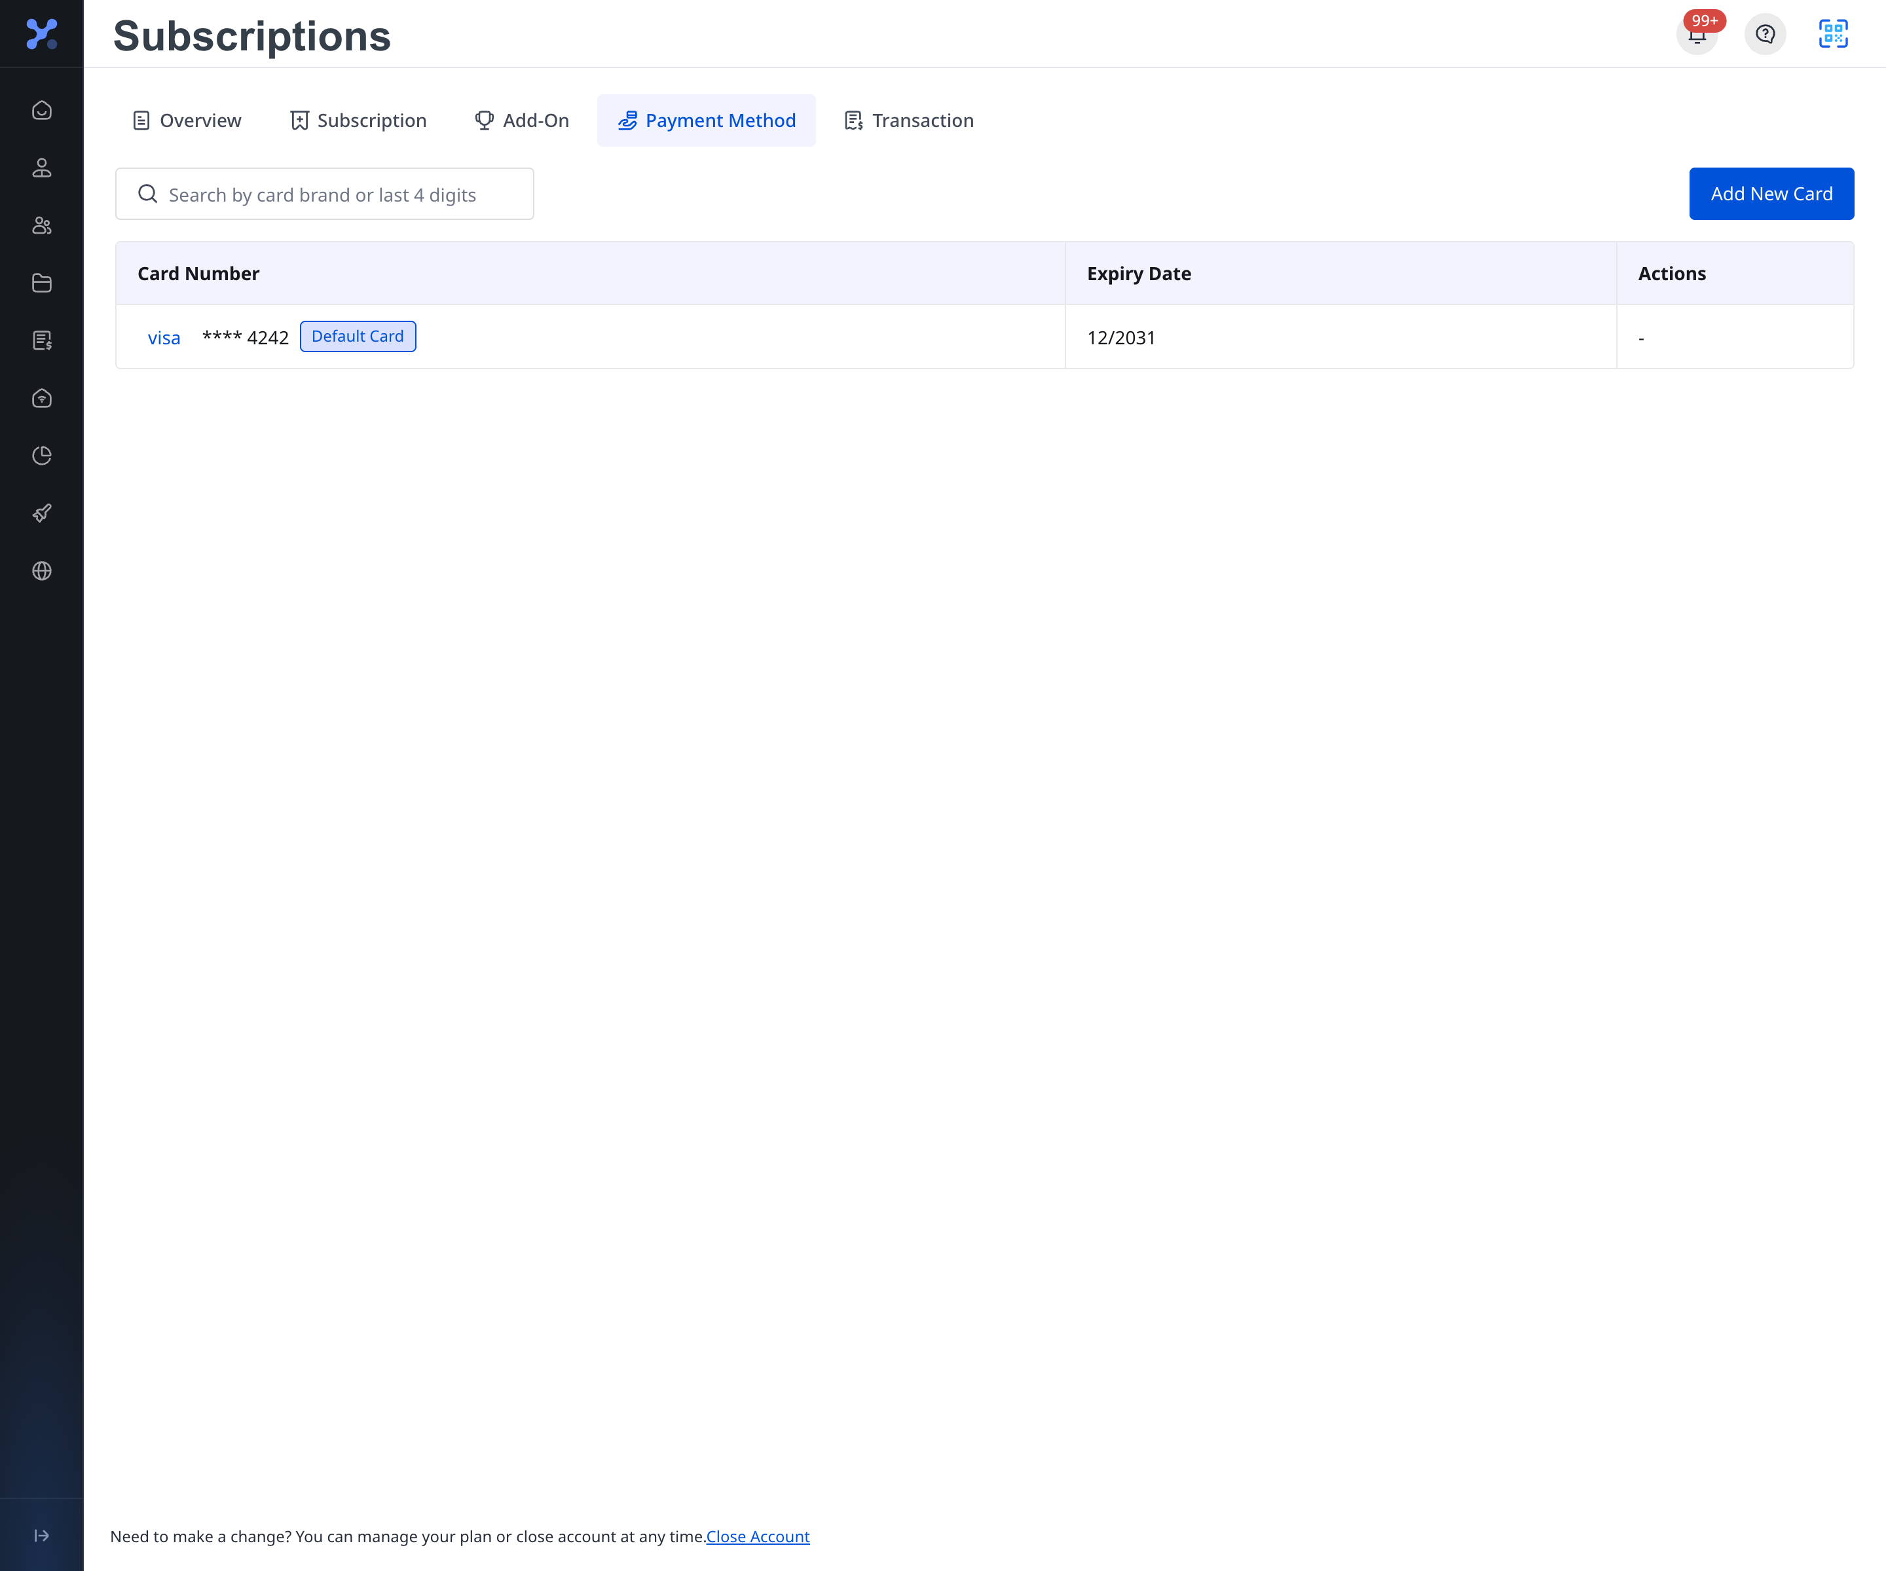Click the search magnifier icon
Screen dimensions: 1886x1571
tap(147, 194)
